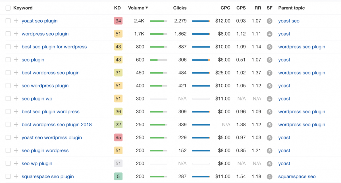Click blue clicks bar in 'seo plugin' row
The width and height of the screenshot is (341, 183).
[x=201, y=60]
